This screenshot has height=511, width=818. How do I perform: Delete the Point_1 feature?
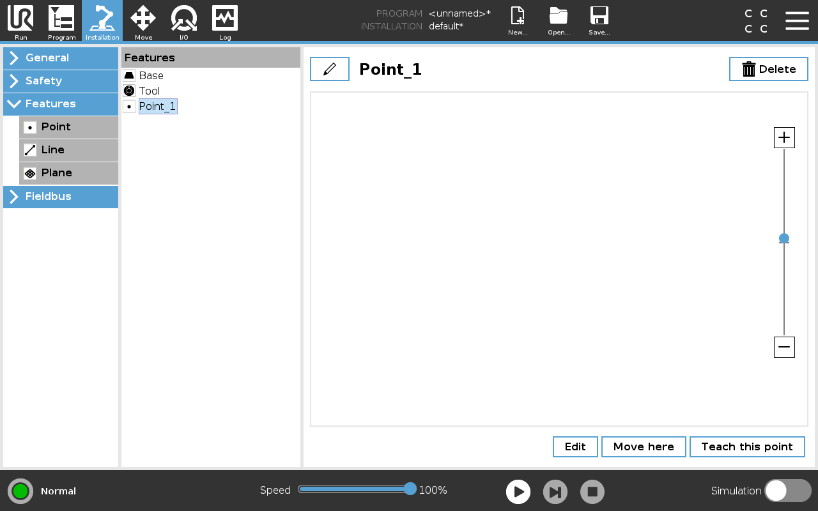pyautogui.click(x=769, y=69)
